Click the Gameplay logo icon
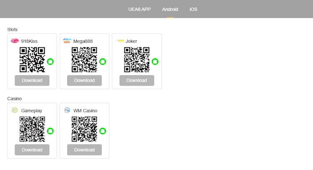The width and height of the screenshot is (313, 170). [15, 110]
